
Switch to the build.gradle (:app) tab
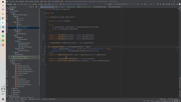pyautogui.click(x=100, y=7)
